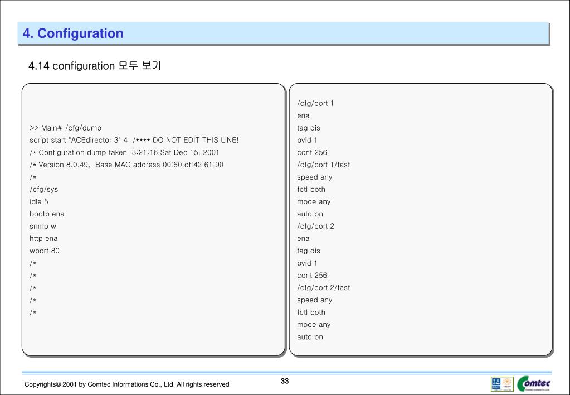
Task: Select the 'script start "ACEdirector 3" 4' line
Action: click(x=79, y=140)
